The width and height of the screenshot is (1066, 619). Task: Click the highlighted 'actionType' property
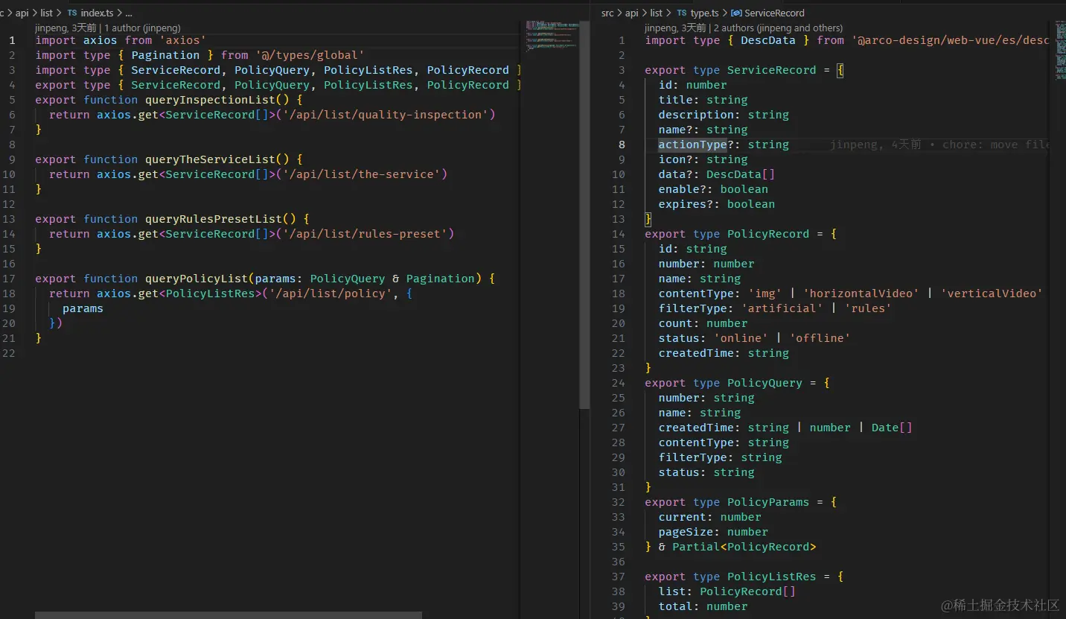pos(692,145)
